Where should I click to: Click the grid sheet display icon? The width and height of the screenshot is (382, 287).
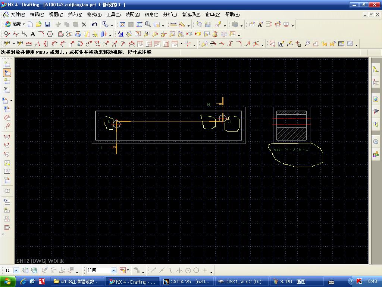pyautogui.click(x=207, y=24)
